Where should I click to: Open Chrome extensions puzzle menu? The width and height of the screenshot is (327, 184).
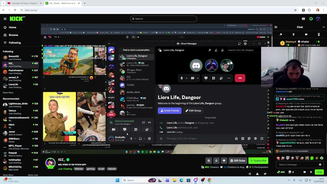click(x=309, y=10)
